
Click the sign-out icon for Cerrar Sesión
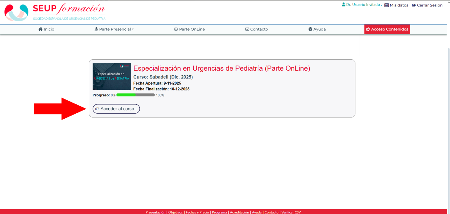coord(414,5)
